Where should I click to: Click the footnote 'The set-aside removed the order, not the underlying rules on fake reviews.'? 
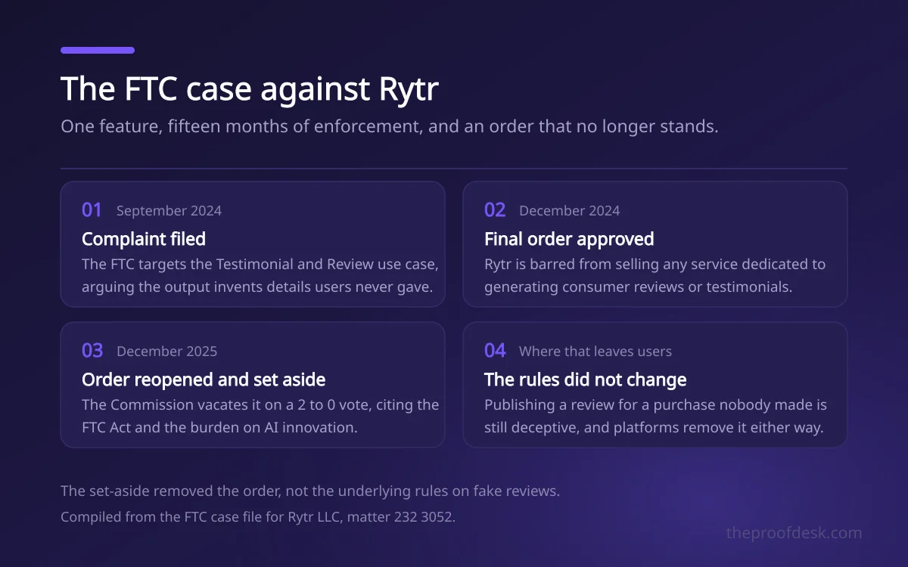(x=310, y=491)
